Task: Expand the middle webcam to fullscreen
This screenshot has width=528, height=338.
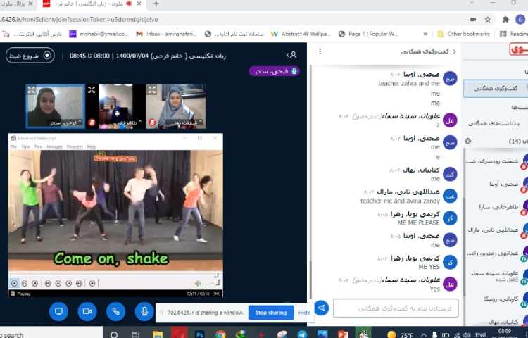Action: [x=92, y=89]
